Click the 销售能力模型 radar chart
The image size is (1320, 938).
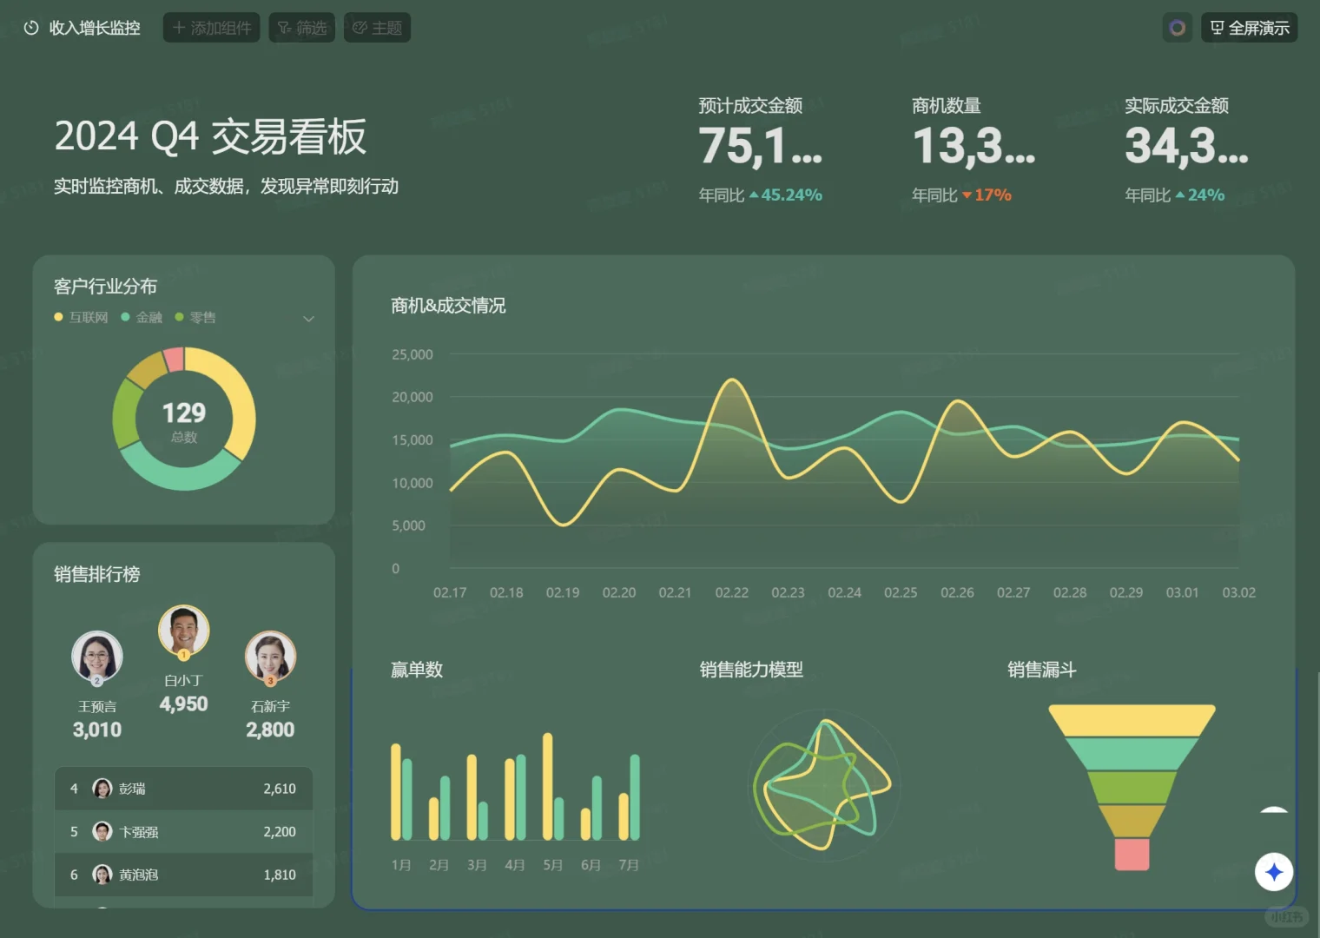click(x=823, y=785)
